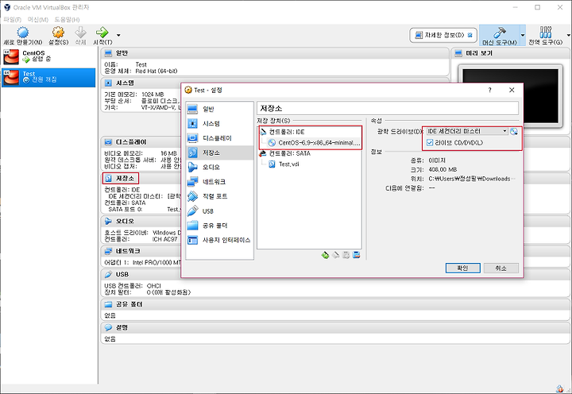Select the Test.vdi disk entry
The image size is (572, 394).
pos(284,164)
